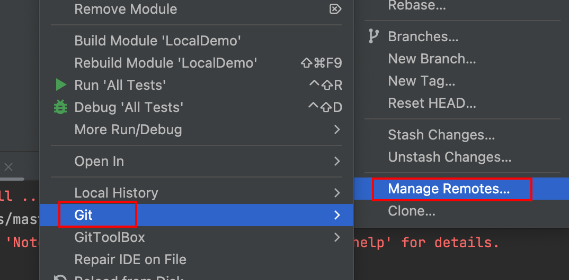569x280 pixels.
Task: Click the green Debug bug icon
Action: pos(61,107)
